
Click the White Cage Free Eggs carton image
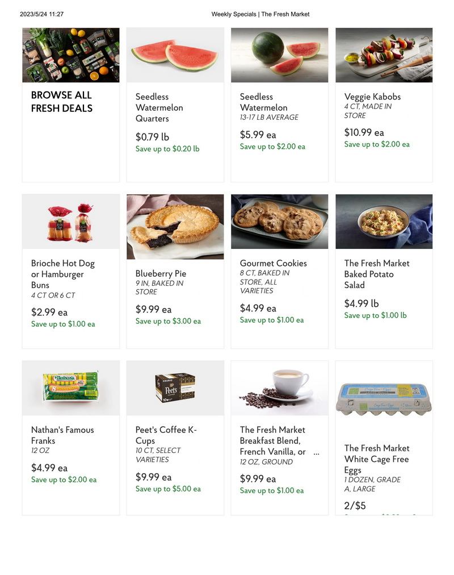click(x=384, y=399)
